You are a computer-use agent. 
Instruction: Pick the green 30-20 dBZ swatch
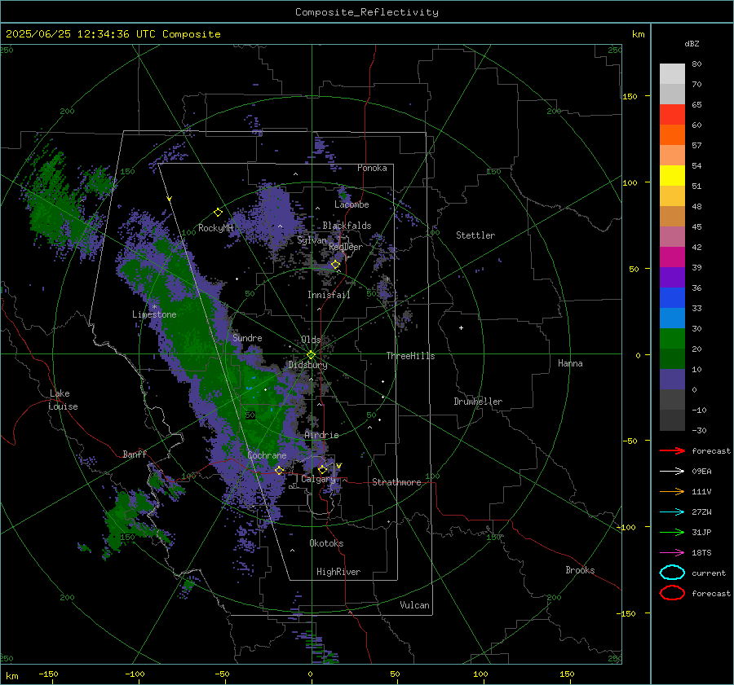[x=672, y=339]
